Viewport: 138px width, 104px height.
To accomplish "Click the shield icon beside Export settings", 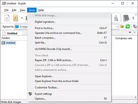I will [30, 94].
